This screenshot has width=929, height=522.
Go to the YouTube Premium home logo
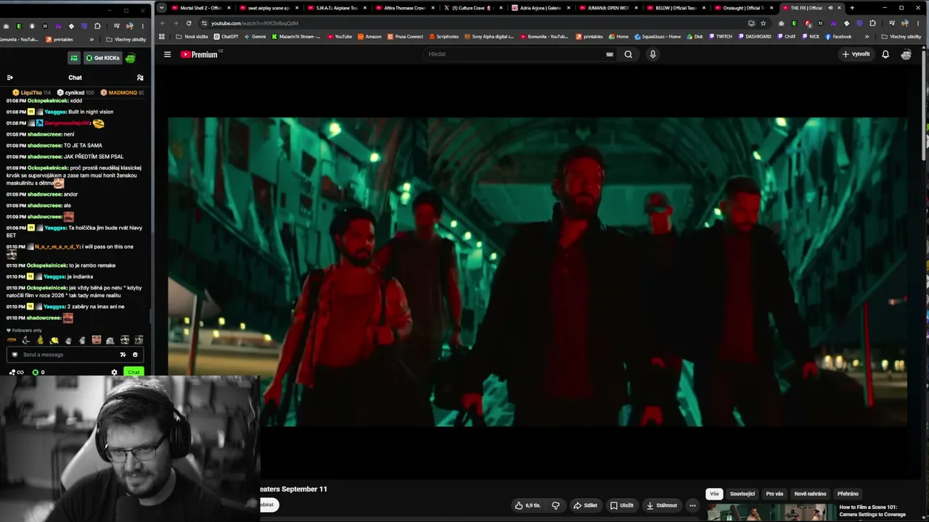[199, 54]
